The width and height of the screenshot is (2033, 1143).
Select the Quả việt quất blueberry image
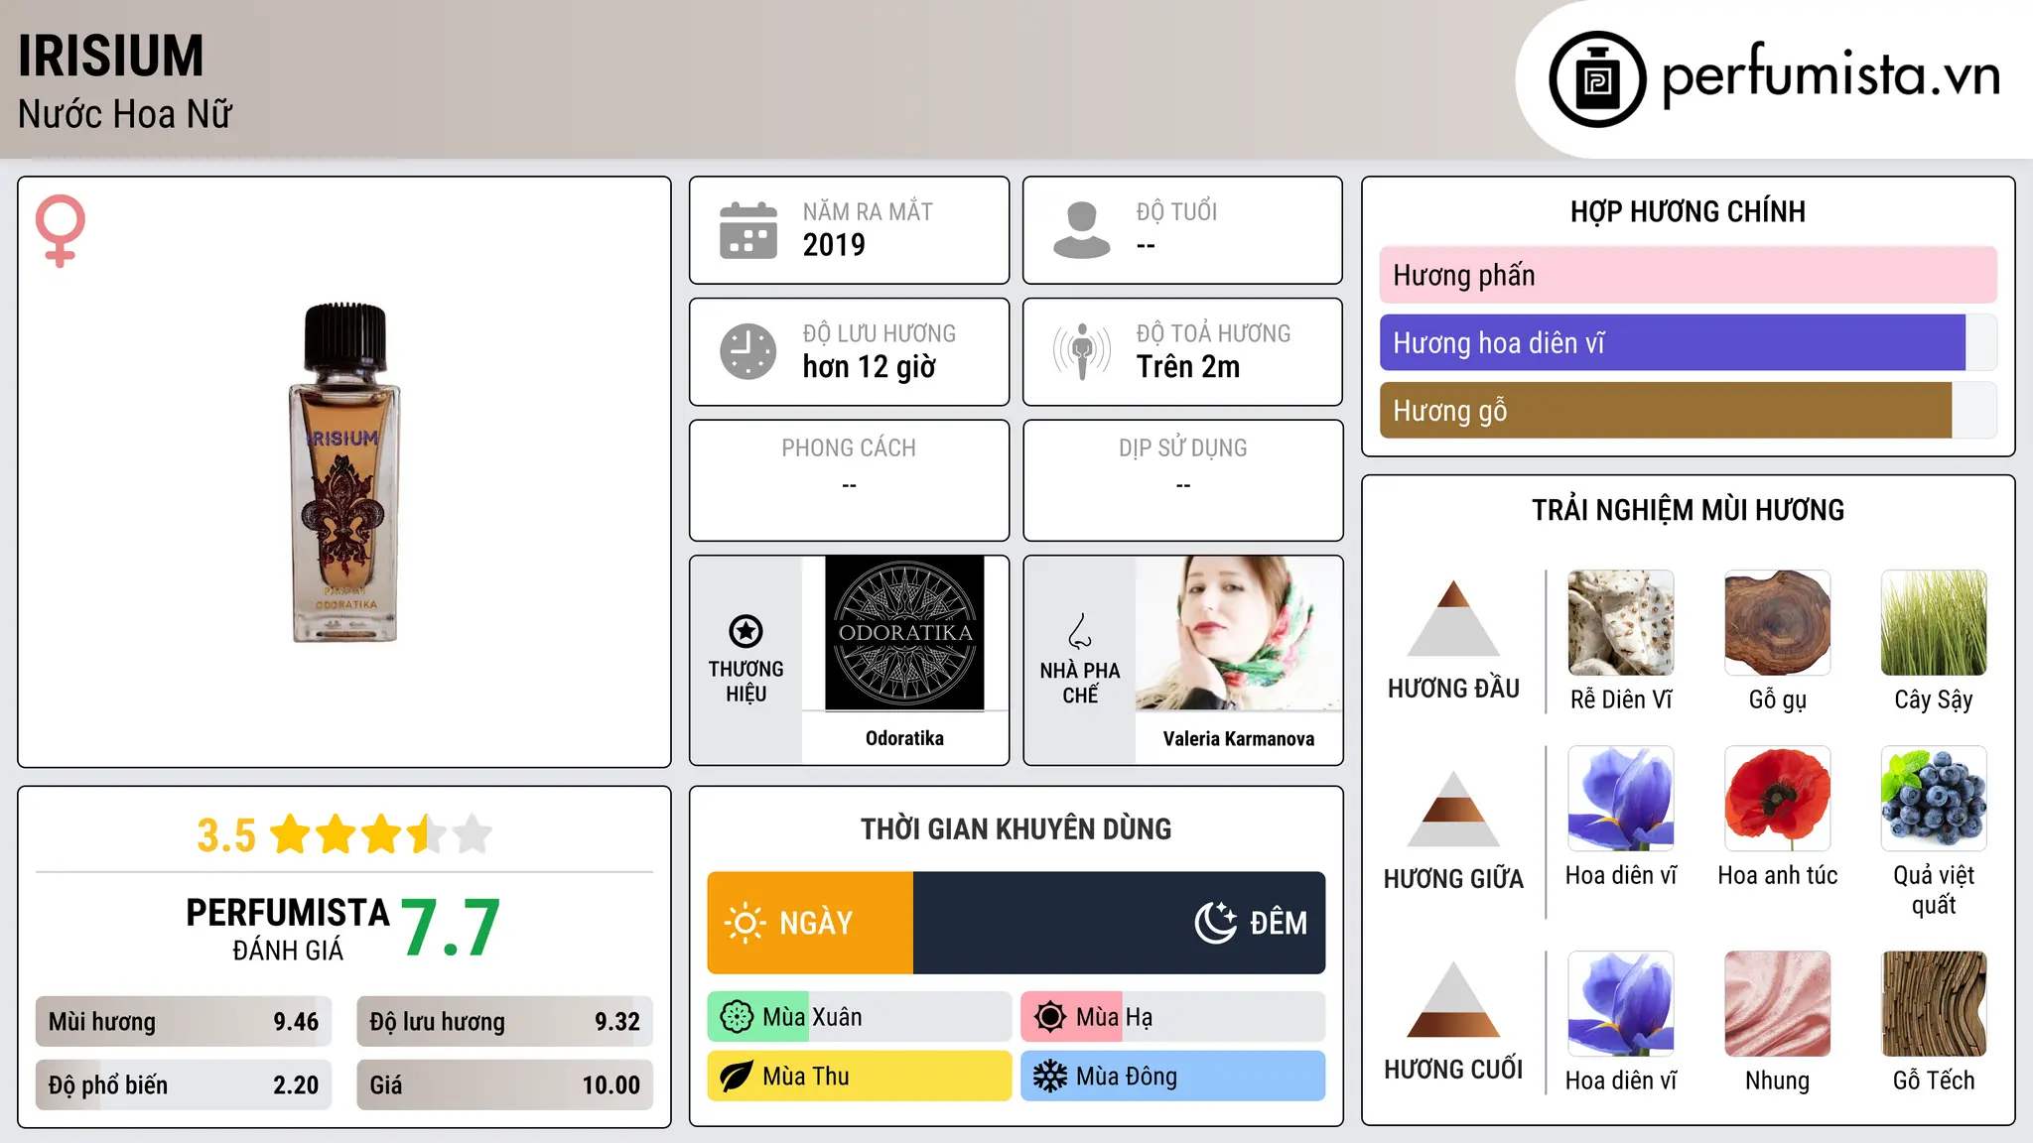click(x=1934, y=799)
